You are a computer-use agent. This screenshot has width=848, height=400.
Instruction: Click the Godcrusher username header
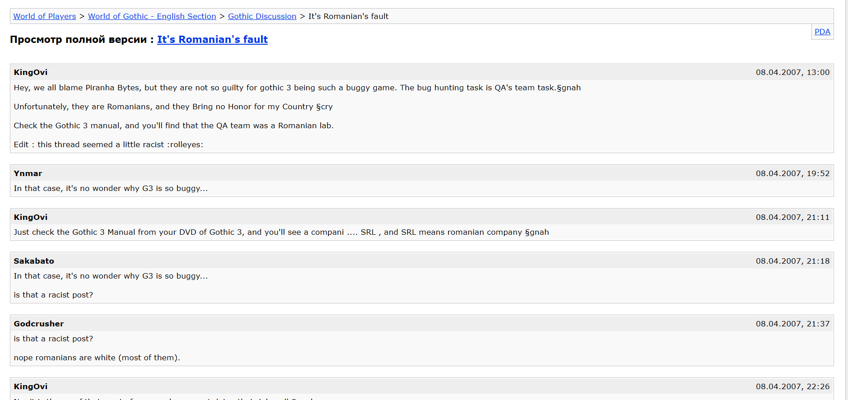coord(39,324)
